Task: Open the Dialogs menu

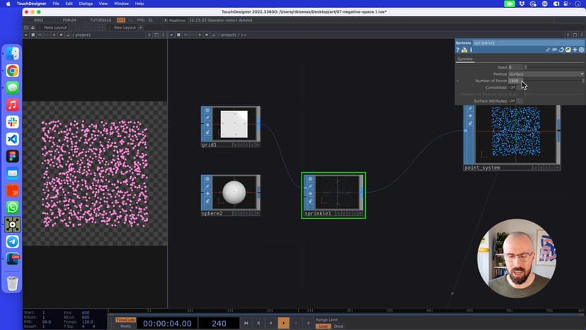Action: tap(85, 4)
